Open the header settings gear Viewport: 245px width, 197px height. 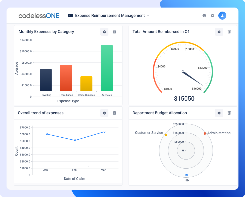[x=212, y=15]
